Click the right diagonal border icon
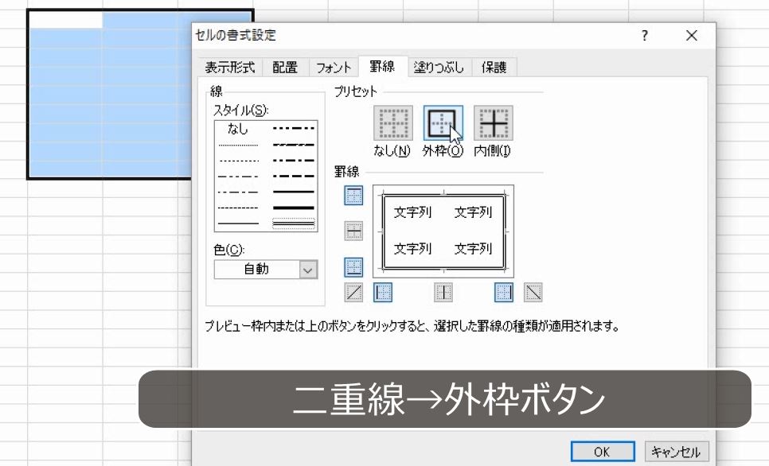The width and height of the screenshot is (769, 466). (532, 293)
